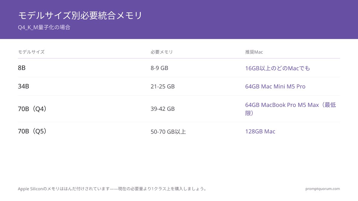Click 64GB MacBook Pro M5 Max recommendation

tap(291, 109)
